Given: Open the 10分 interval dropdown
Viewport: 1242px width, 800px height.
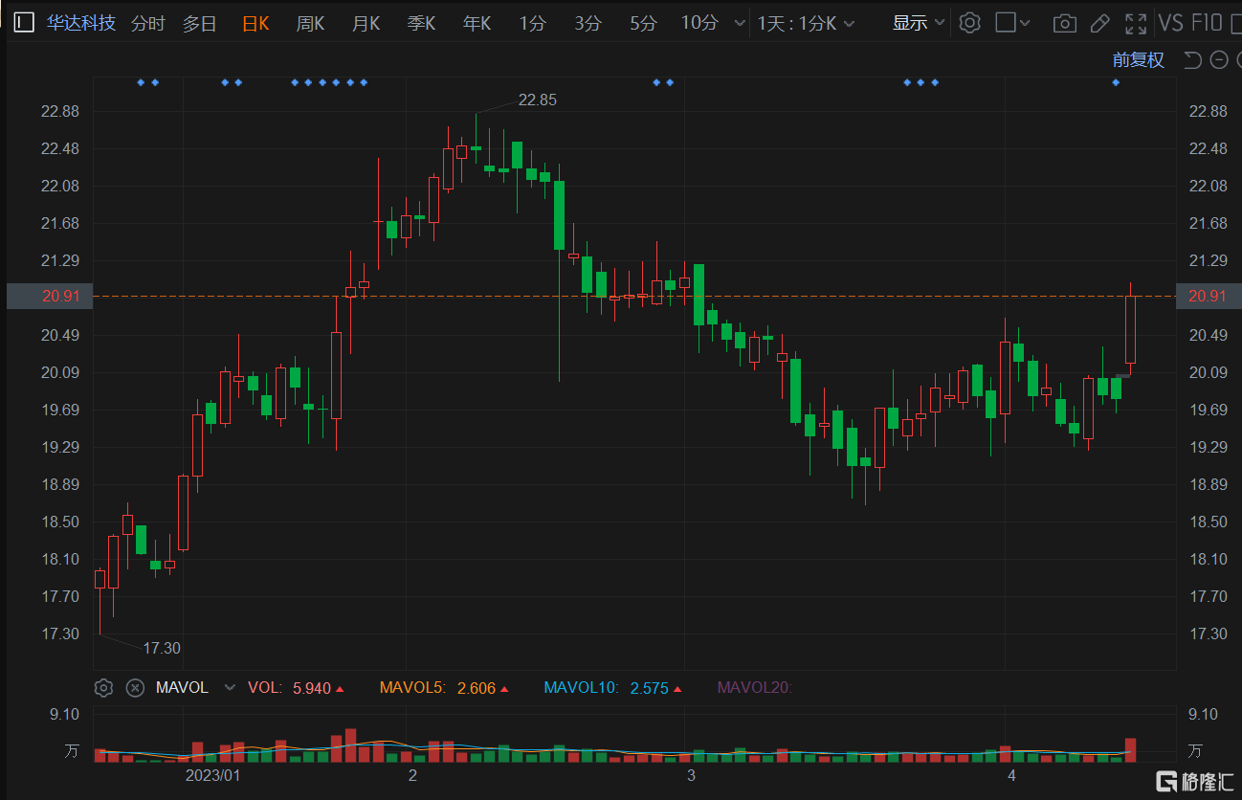Looking at the screenshot, I should [738, 23].
